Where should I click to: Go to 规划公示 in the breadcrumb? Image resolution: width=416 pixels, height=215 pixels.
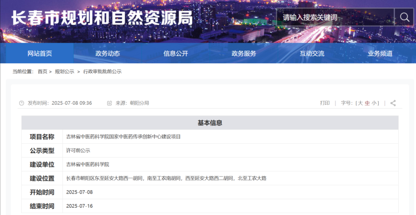[x=64, y=71]
